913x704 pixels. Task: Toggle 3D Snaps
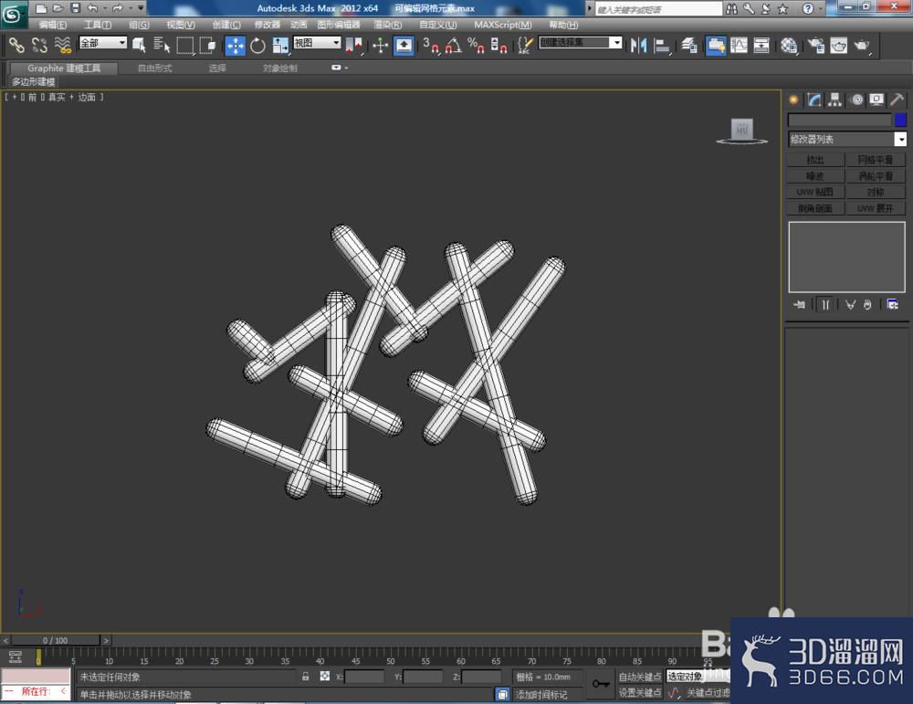click(x=431, y=45)
